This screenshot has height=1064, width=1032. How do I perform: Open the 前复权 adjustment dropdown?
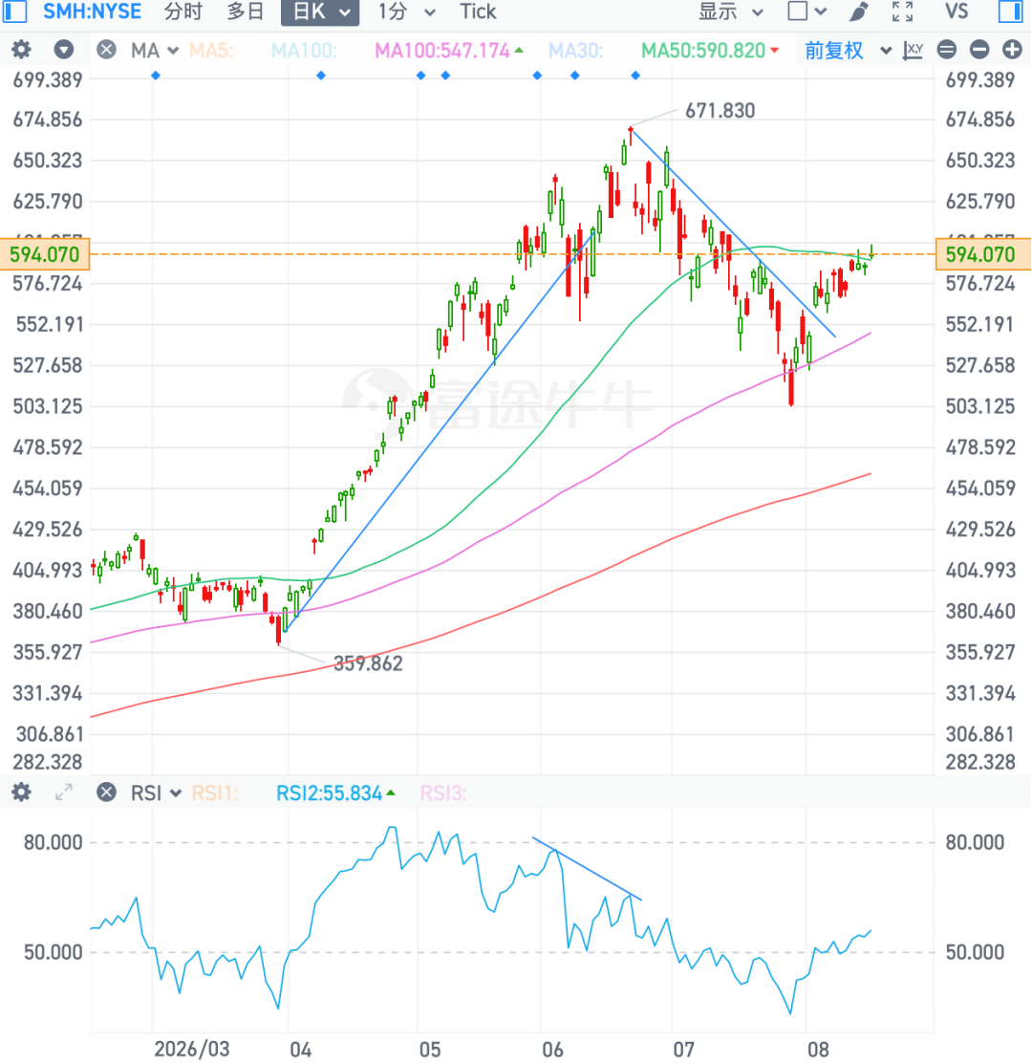click(847, 51)
